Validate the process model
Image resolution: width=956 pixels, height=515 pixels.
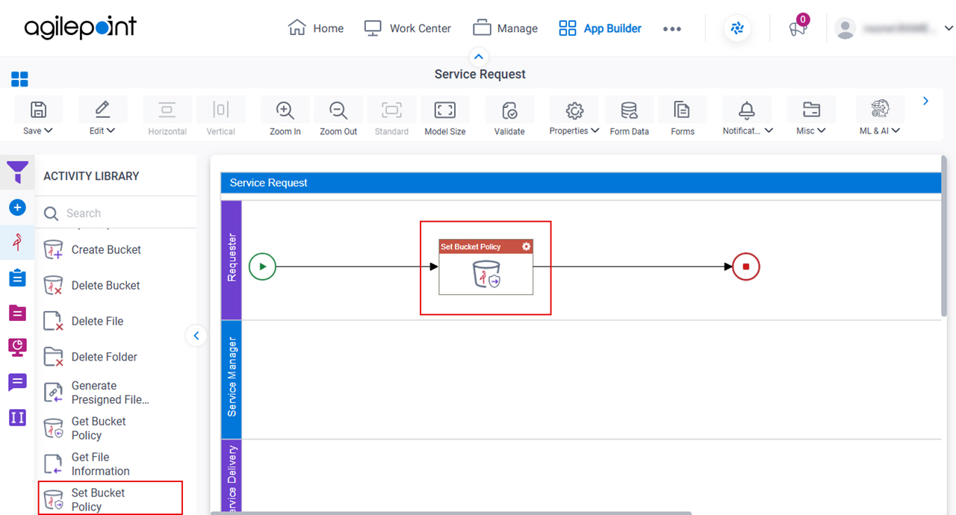click(x=509, y=110)
